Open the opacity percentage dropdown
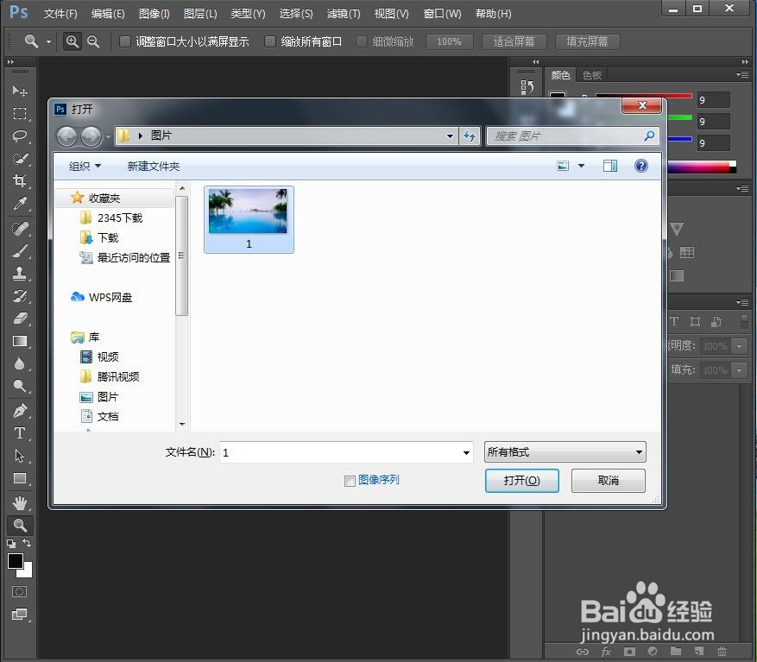Viewport: 757px width, 662px height. pos(739,346)
